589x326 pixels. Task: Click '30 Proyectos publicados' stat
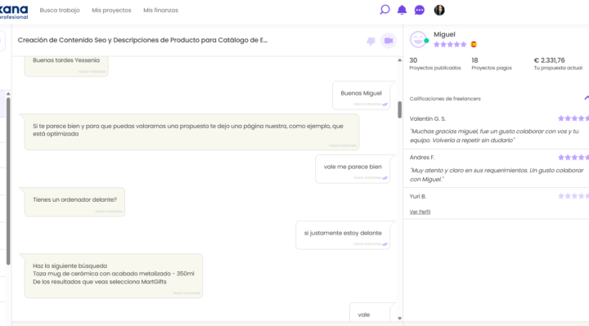[435, 64]
